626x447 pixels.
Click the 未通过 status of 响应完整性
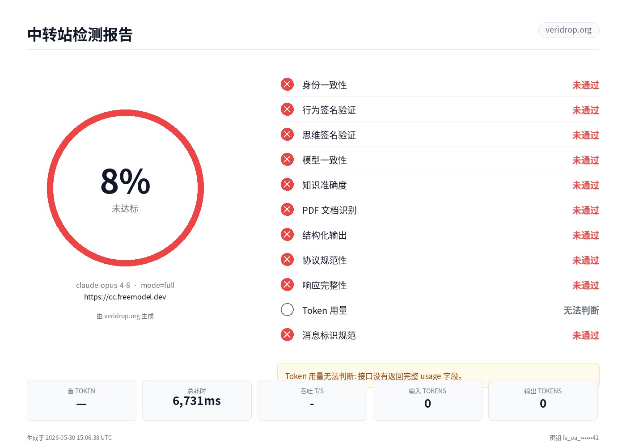point(585,285)
